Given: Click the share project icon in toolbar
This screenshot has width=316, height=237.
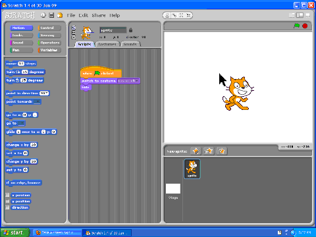Looking at the screenshot, I should coord(60,15).
